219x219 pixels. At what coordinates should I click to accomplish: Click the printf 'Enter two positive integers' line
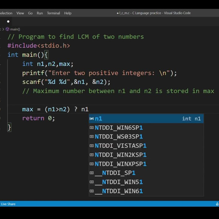point(99,73)
